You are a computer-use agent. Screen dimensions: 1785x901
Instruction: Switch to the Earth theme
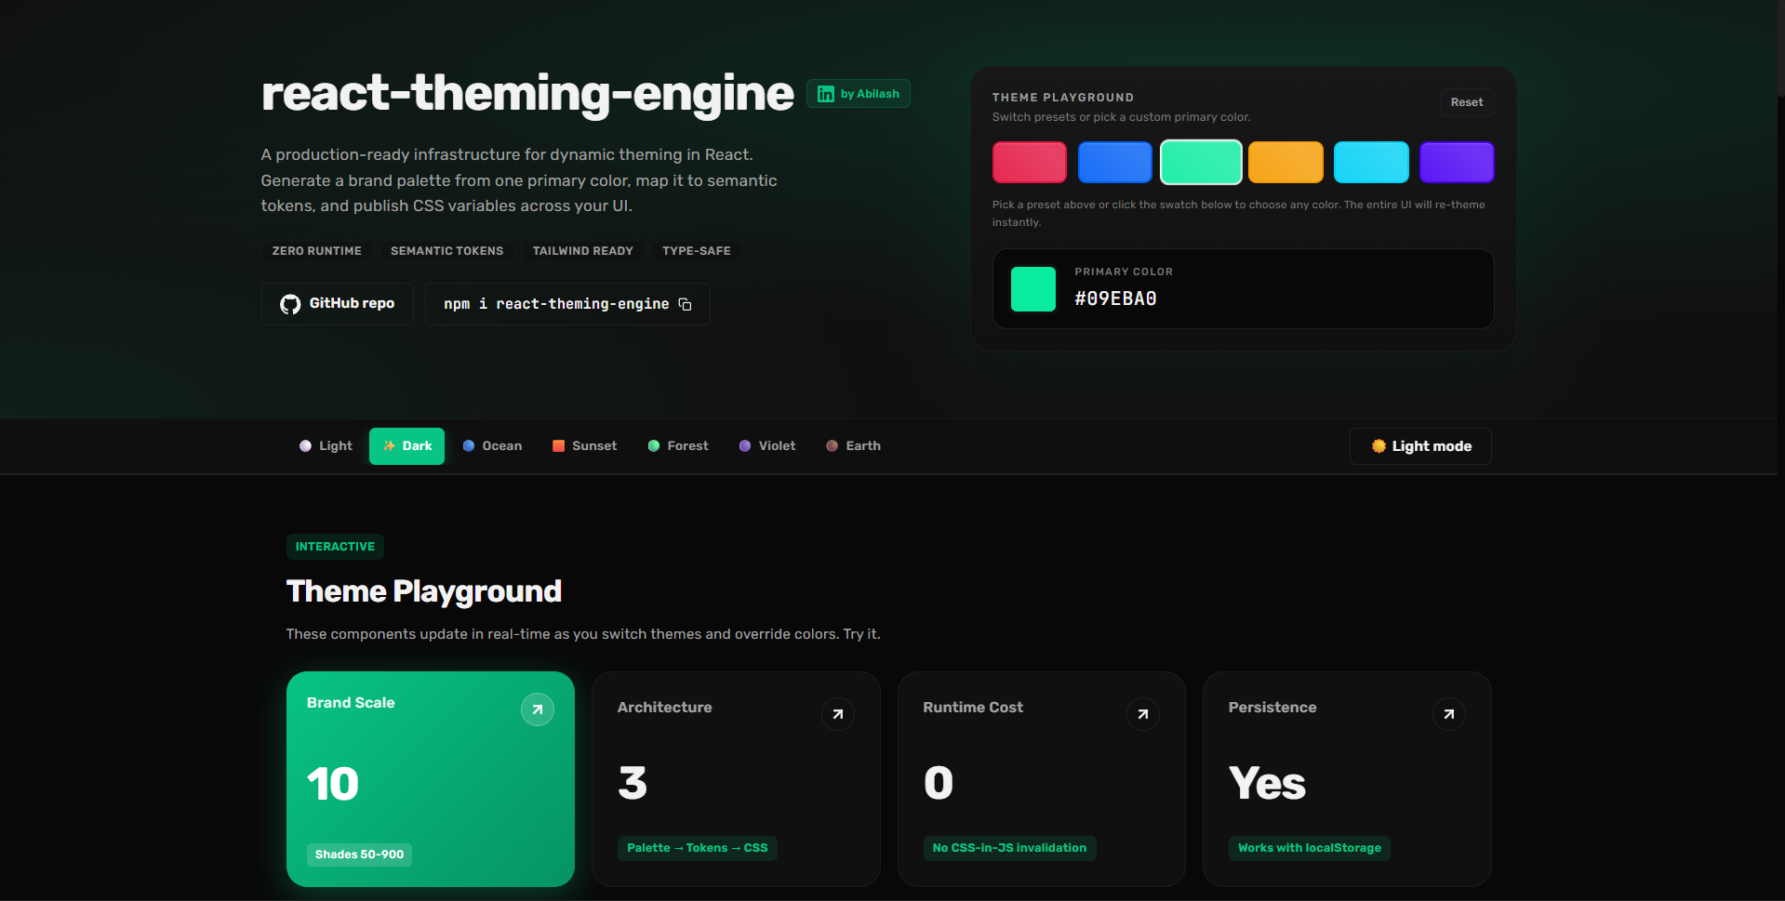tap(853, 445)
